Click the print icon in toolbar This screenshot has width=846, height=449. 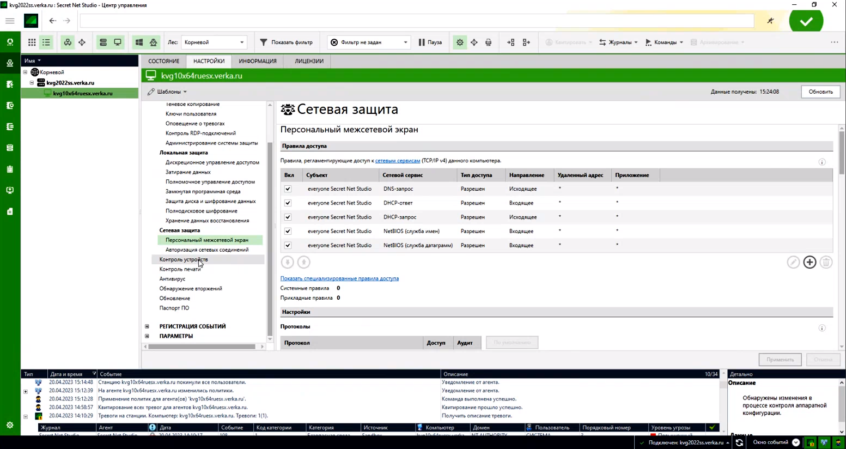point(488,43)
